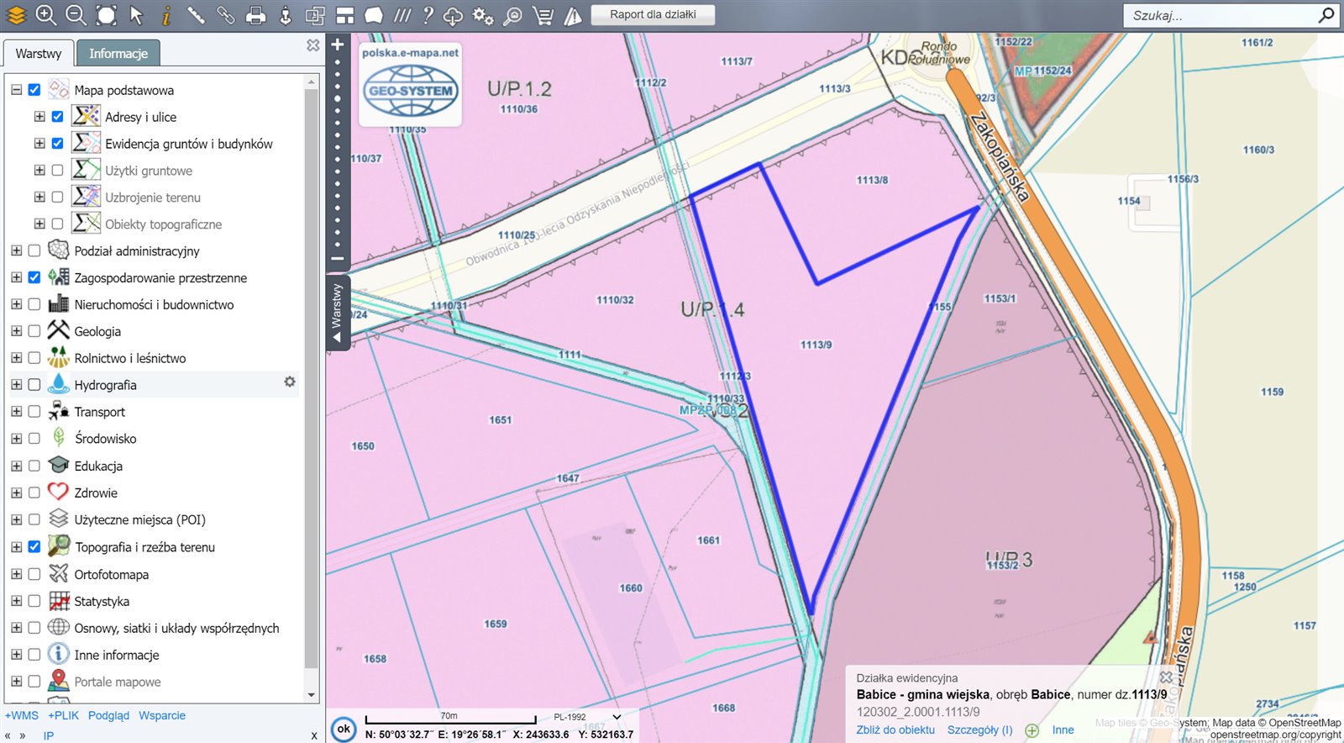The image size is (1344, 743).
Task: Click the full extent view icon
Action: (x=106, y=15)
